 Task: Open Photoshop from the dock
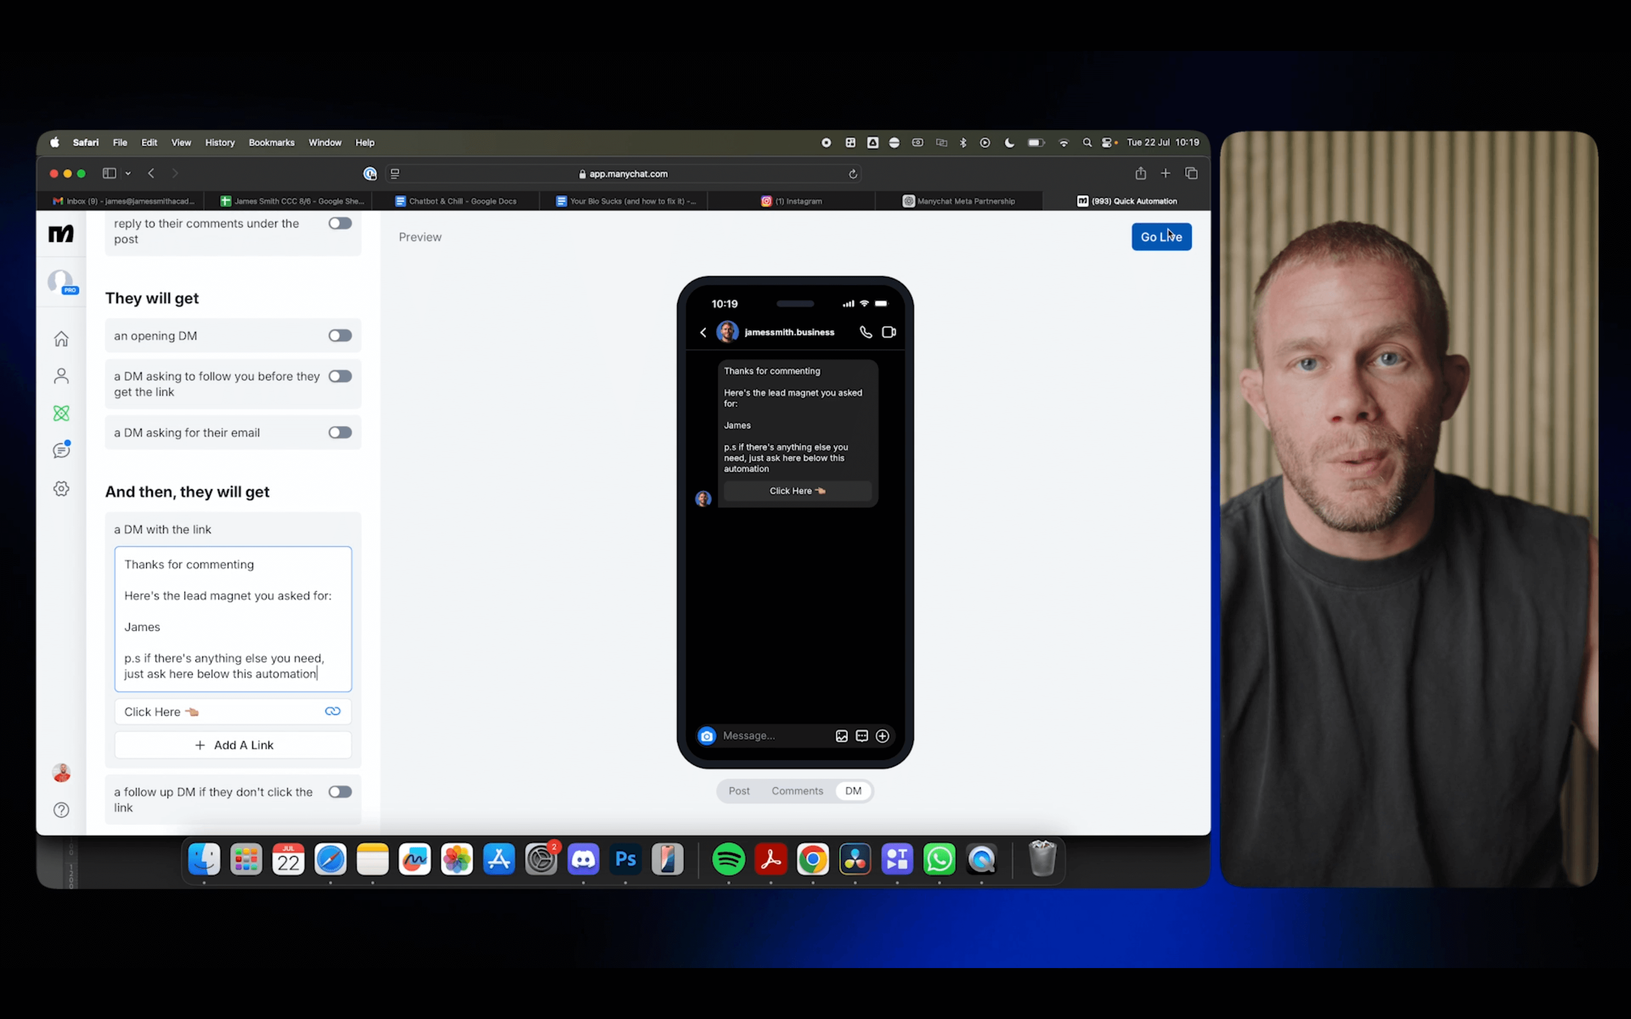pos(625,859)
